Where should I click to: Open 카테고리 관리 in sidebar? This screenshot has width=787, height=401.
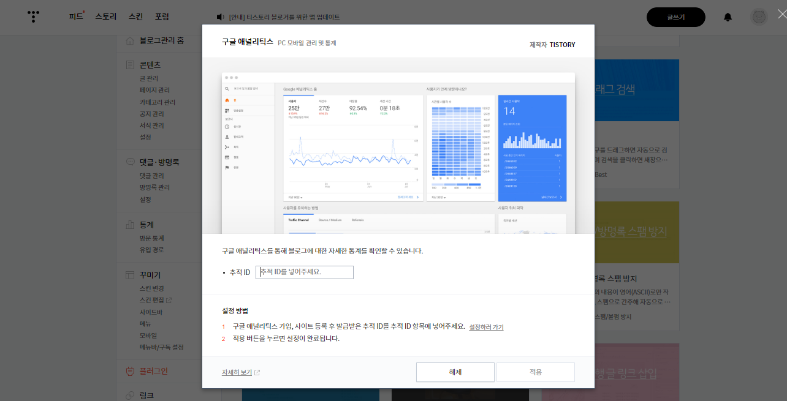157,102
